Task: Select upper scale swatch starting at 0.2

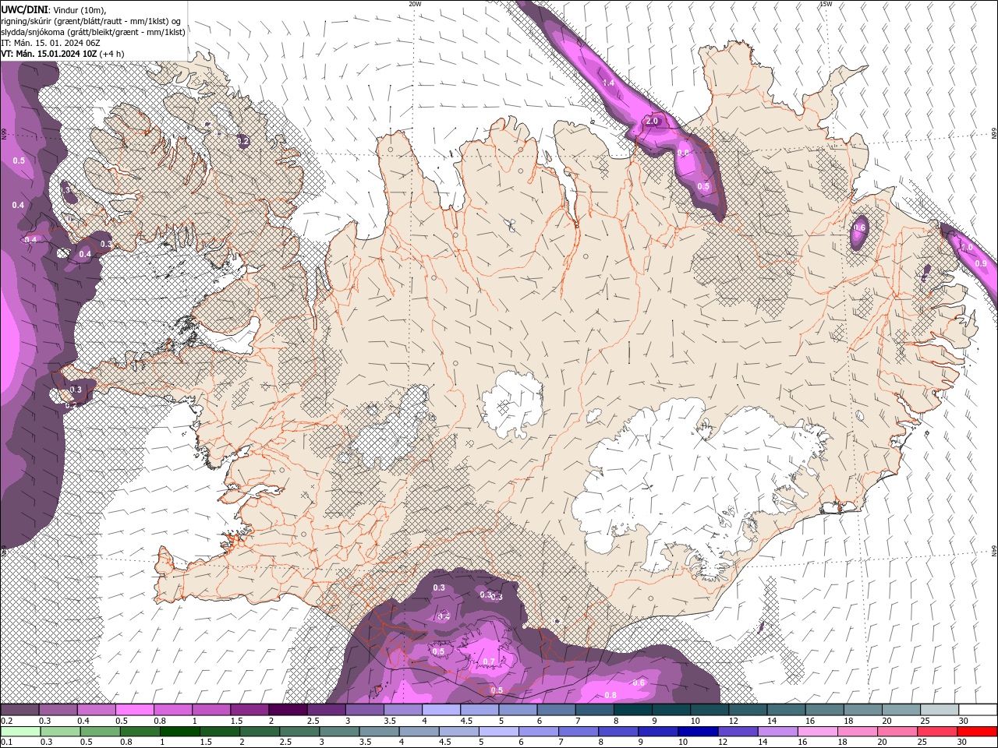Action: pos(19,710)
